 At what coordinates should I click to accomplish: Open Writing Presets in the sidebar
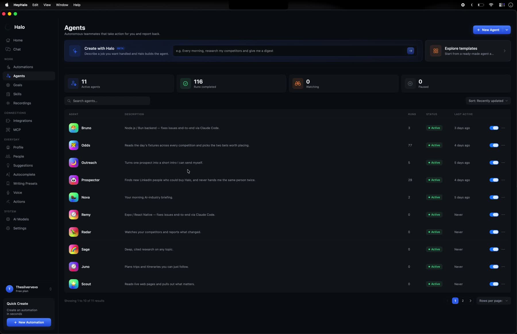point(29,184)
